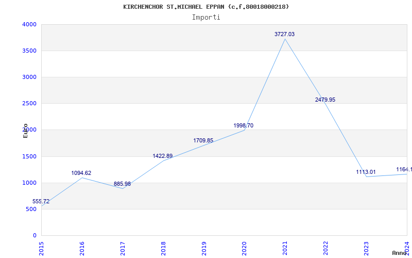Select the 3727.03 peak data label
412x258 pixels.
click(285, 34)
